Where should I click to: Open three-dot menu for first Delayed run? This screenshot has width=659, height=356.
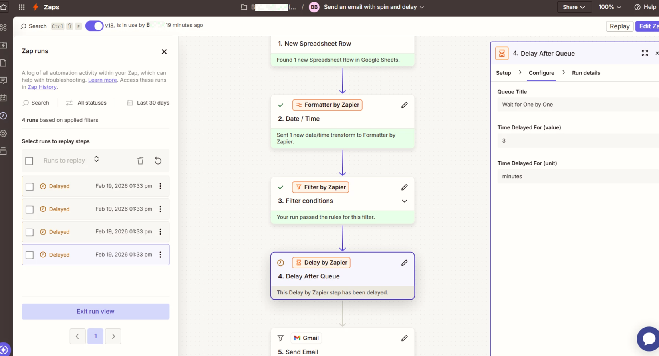161,186
